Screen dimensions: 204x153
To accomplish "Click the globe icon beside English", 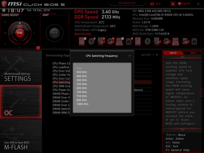I will [x=179, y=4].
